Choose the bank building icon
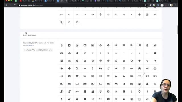The image size is (182, 102). [x=77, y=76]
